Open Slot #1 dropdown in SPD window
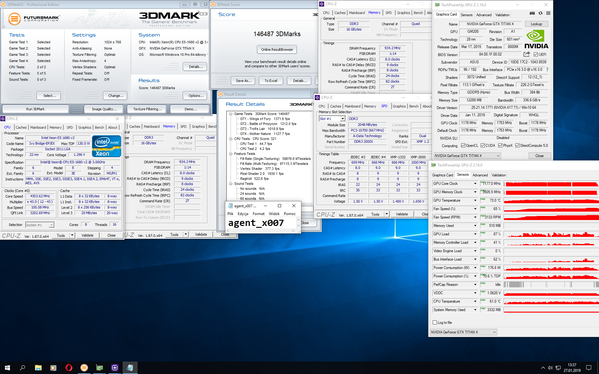599x374 pixels. click(x=343, y=119)
